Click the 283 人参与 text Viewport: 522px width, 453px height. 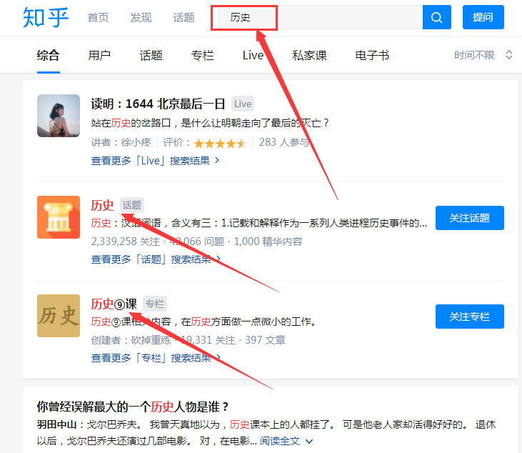284,143
